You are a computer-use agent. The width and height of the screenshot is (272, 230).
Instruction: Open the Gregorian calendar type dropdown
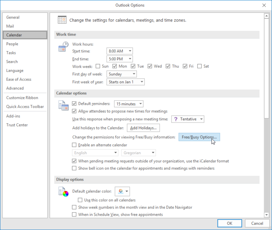(139, 153)
